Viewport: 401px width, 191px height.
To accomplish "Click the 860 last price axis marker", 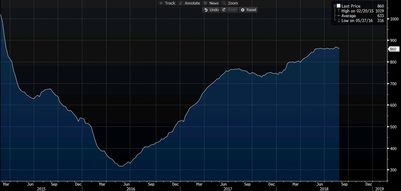I will 393,49.
